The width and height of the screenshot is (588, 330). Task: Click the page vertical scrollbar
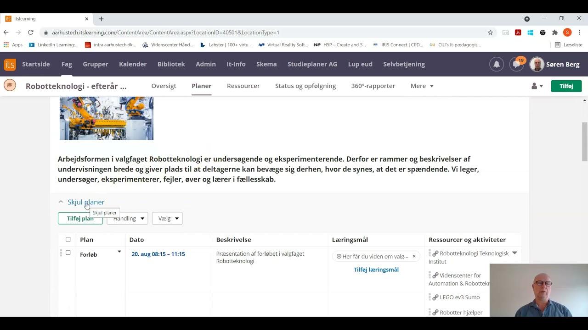click(x=584, y=142)
